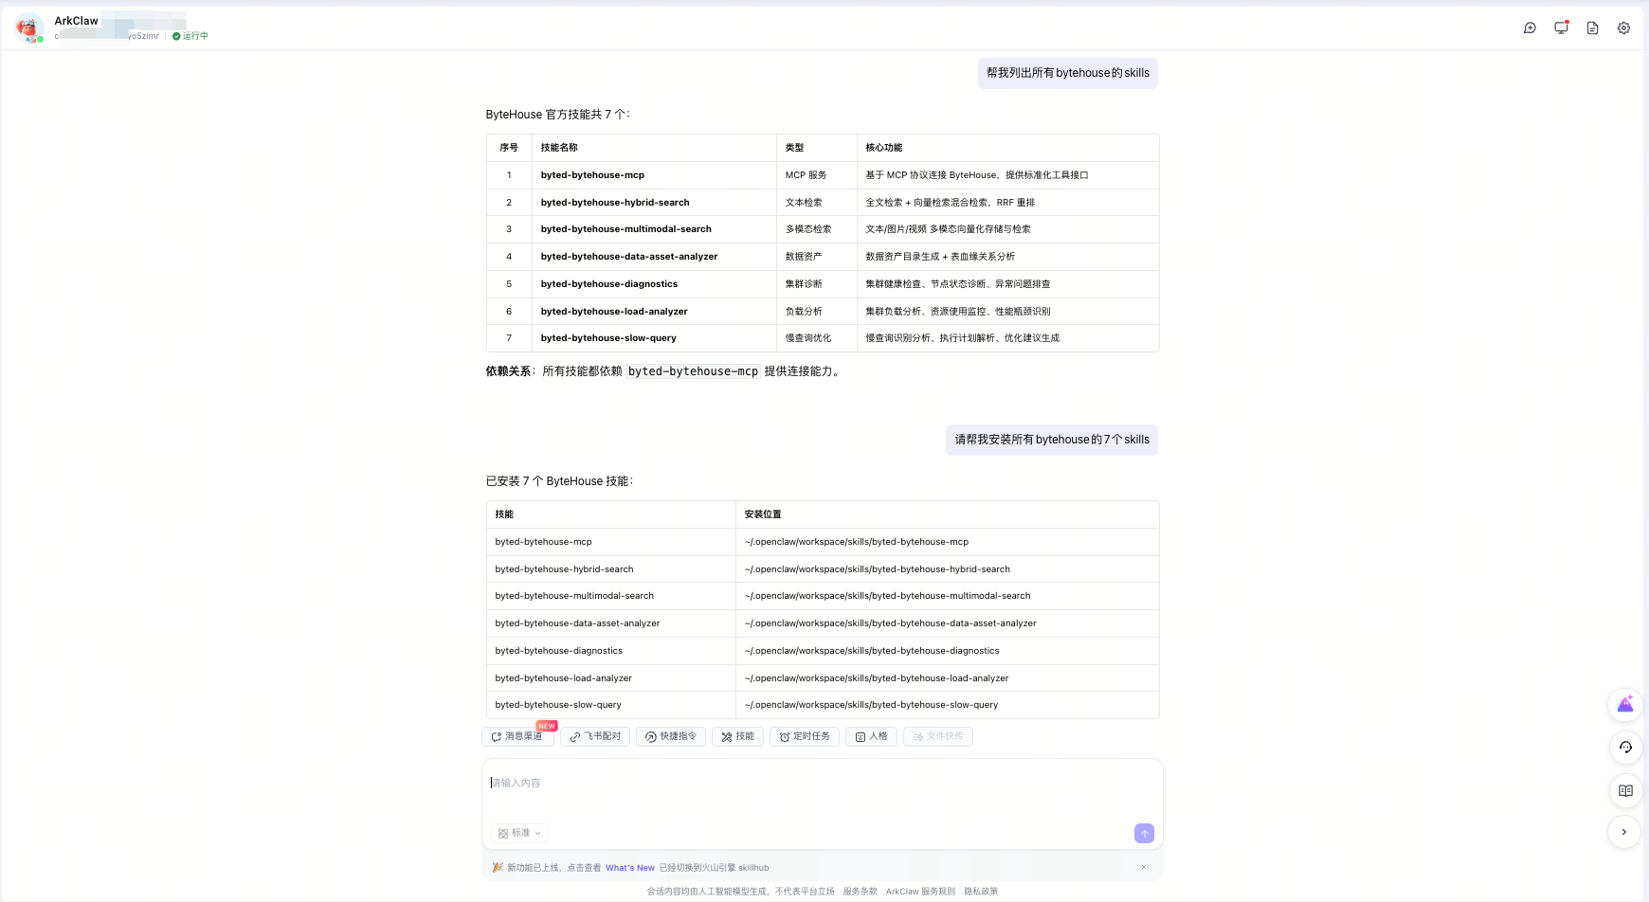Image resolution: width=1649 pixels, height=902 pixels.
Task: Select the user message 请帮我安装所有 bytehouse 的7个 skills
Action: (x=1052, y=440)
